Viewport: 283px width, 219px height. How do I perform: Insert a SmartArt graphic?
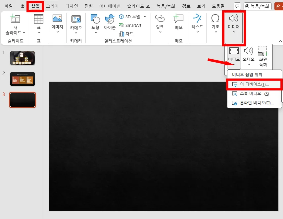coord(131,25)
